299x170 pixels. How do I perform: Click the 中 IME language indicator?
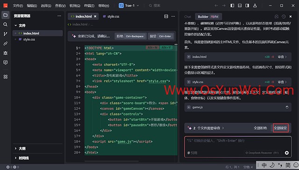pyautogui.click(x=264, y=165)
